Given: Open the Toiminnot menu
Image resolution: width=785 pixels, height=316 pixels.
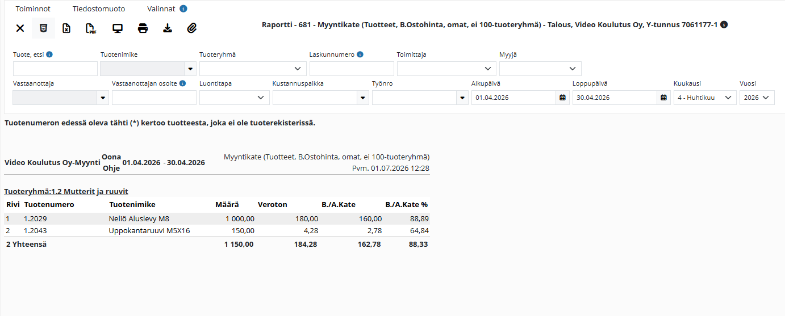Looking at the screenshot, I should 33,9.
